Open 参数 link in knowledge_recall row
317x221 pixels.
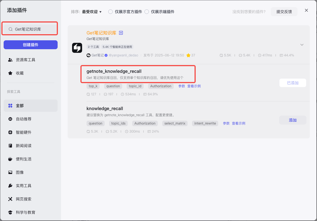pos(226,123)
